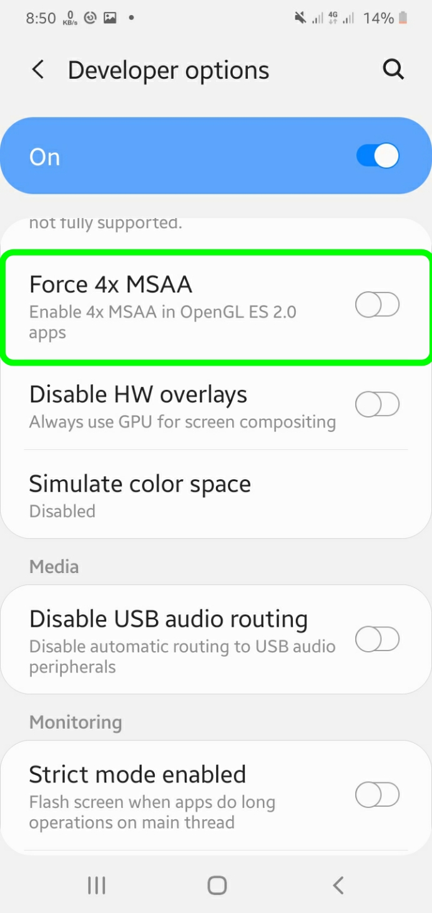Tap the battery icon in status bar
Screen dimensions: 432x913
[403, 18]
